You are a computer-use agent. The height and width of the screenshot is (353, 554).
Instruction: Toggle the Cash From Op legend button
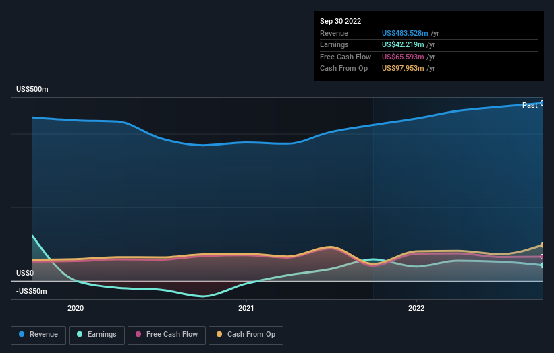246,335
